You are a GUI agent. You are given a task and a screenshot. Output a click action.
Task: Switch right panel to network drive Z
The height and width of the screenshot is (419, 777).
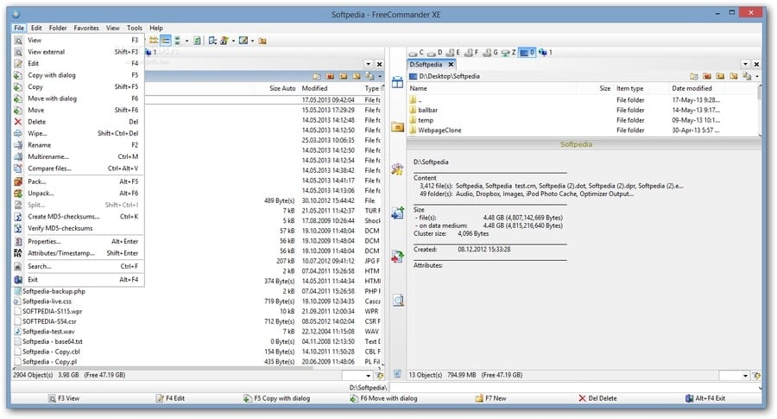[509, 52]
